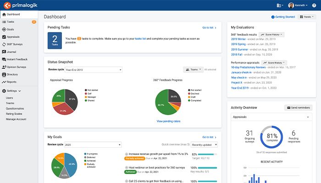Click the Getting Started info icon

tap(273, 17)
